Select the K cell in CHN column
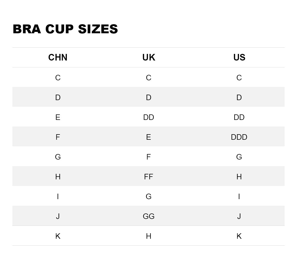 click(58, 236)
